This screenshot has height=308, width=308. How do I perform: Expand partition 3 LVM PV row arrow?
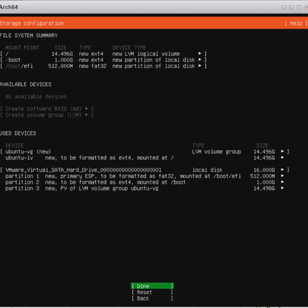tap(282, 188)
